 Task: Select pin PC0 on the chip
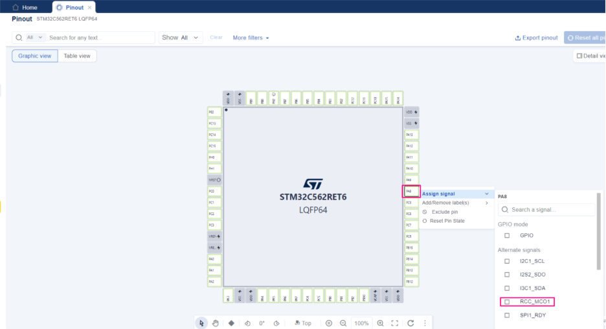click(x=214, y=191)
